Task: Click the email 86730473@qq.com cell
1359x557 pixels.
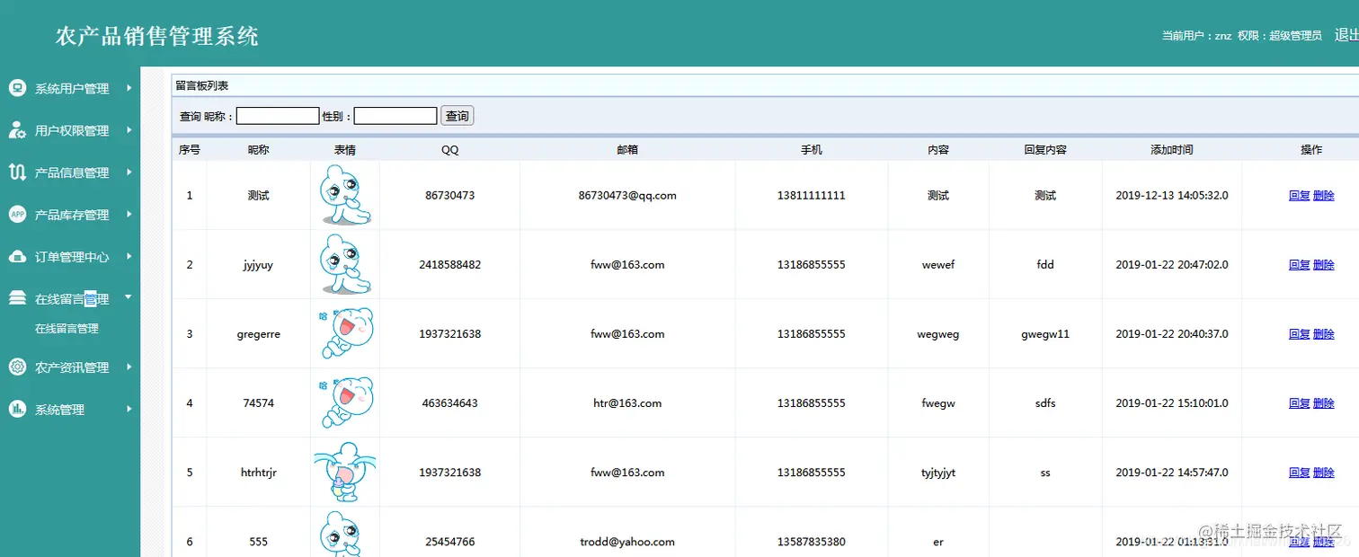Action: 627,196
